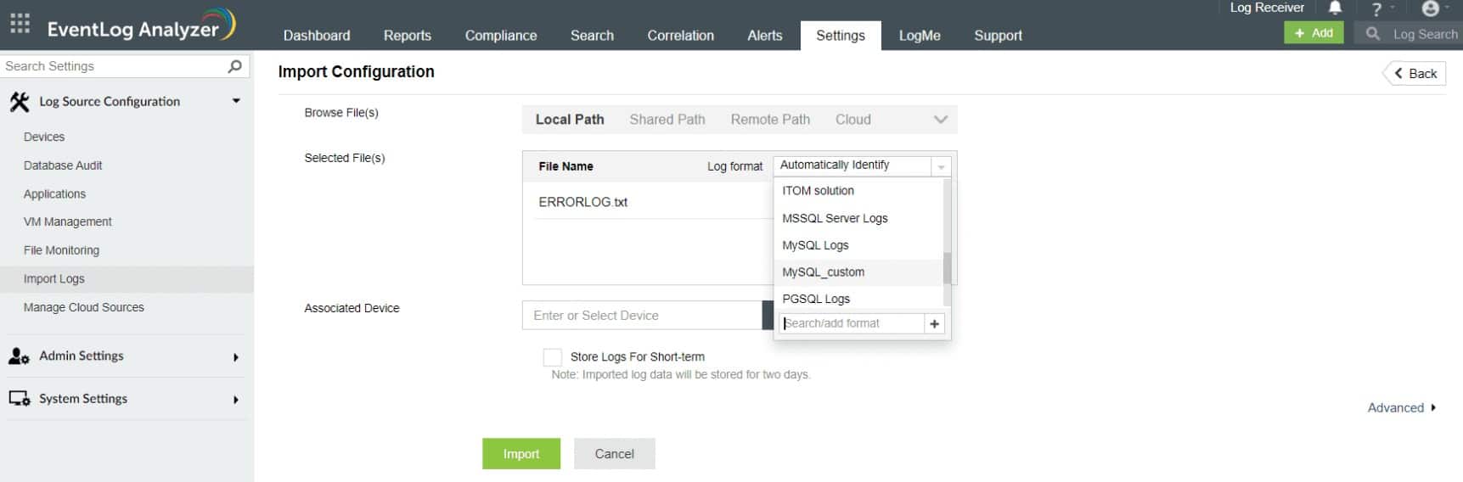This screenshot has height=482, width=1463.
Task: Select the ERRORLOG.txt file row
Action: pyautogui.click(x=647, y=202)
